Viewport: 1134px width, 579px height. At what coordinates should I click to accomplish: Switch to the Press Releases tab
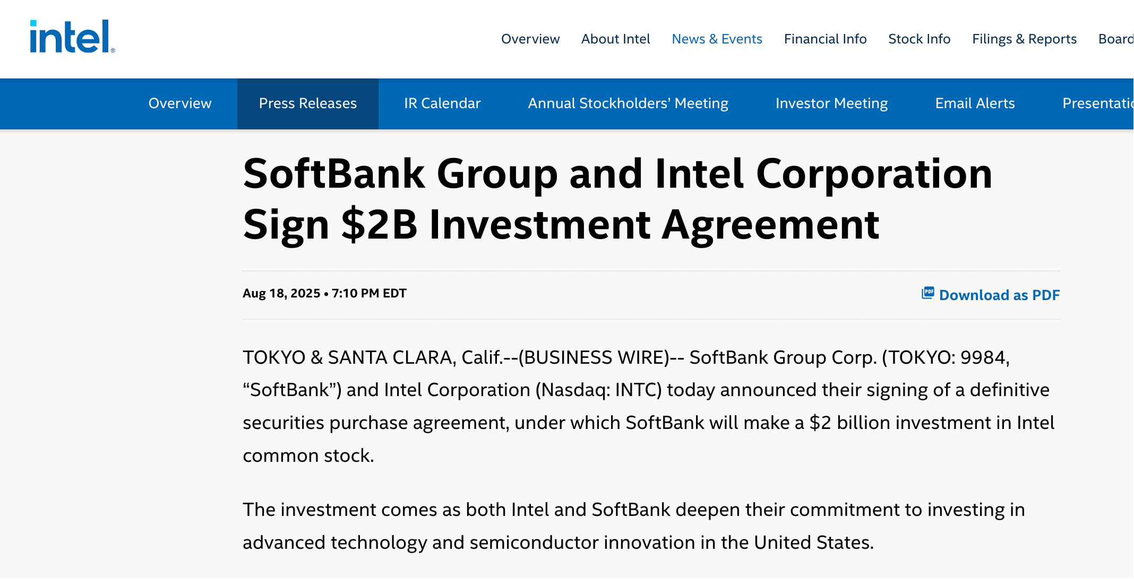[307, 103]
